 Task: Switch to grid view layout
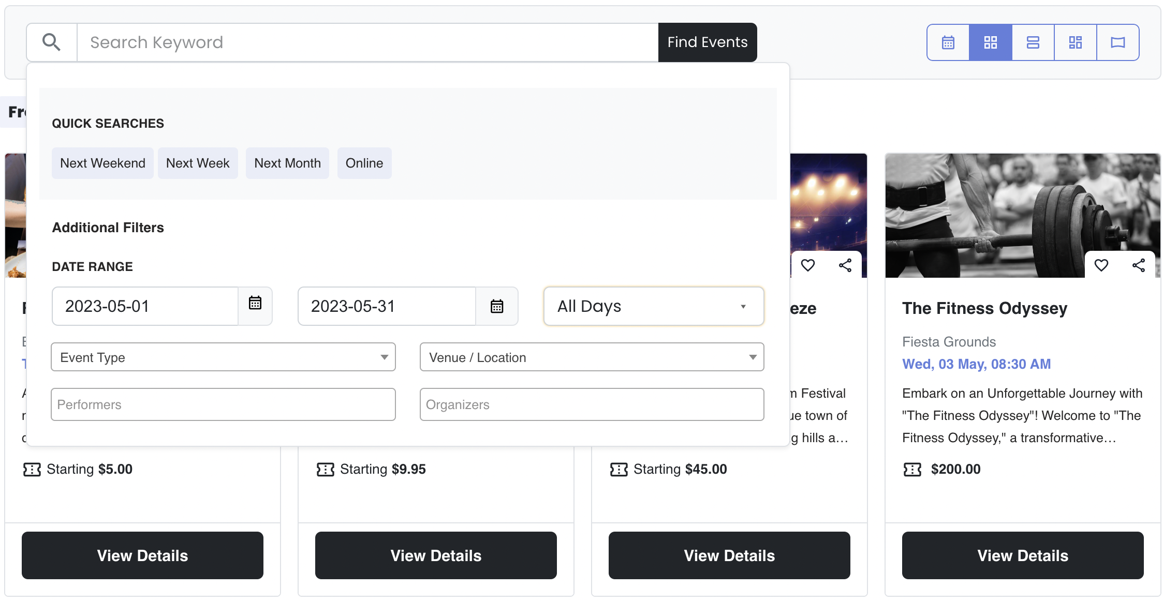(x=990, y=42)
